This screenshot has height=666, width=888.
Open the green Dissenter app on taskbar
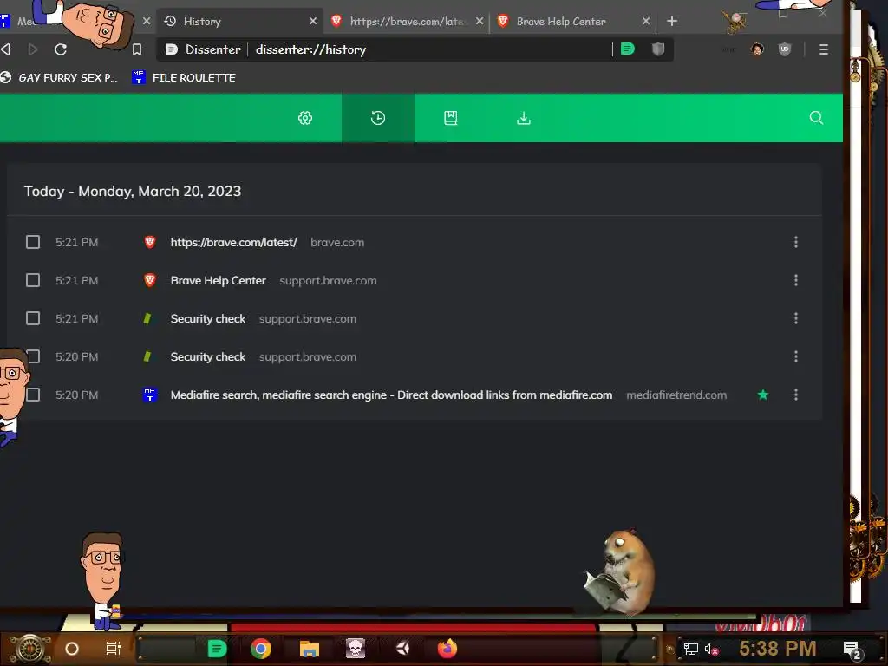coord(217,649)
